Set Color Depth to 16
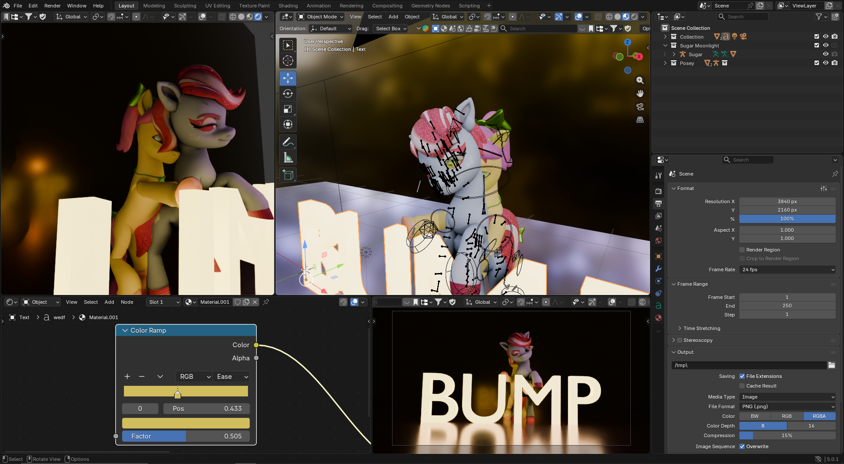Screen dimensions: 844x464 pyautogui.click(x=811, y=426)
